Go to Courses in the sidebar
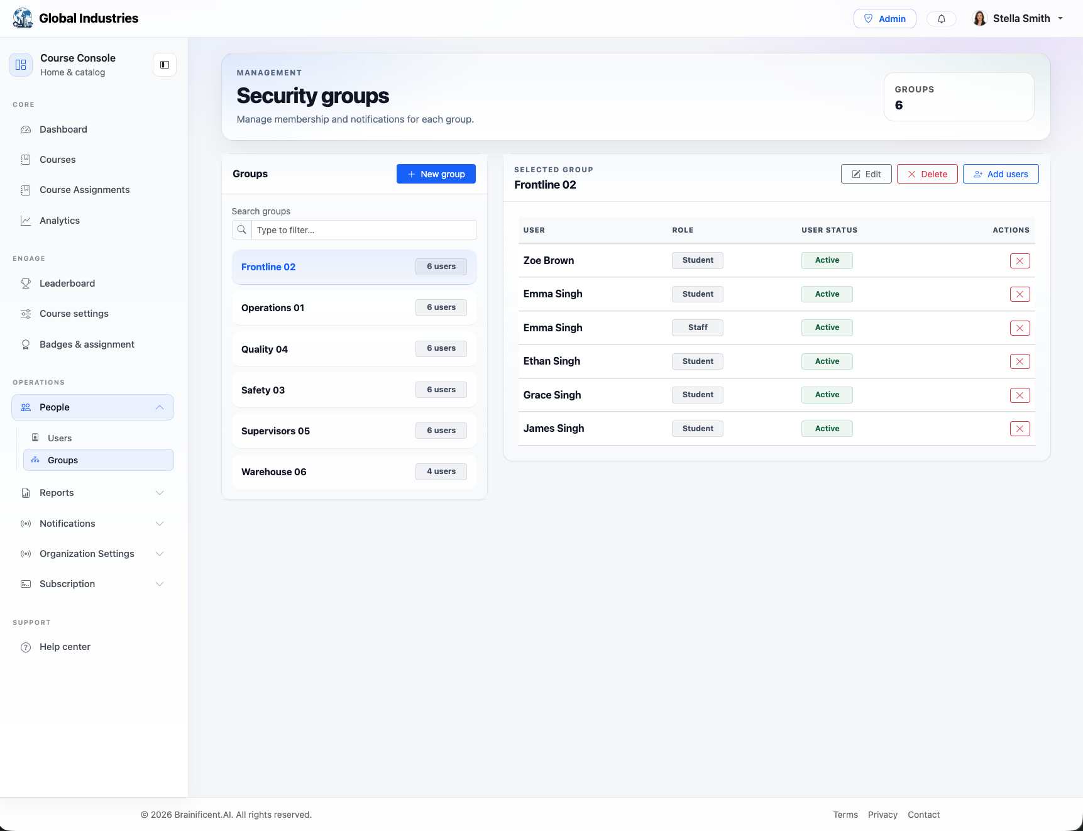This screenshot has width=1083, height=831. (93, 160)
